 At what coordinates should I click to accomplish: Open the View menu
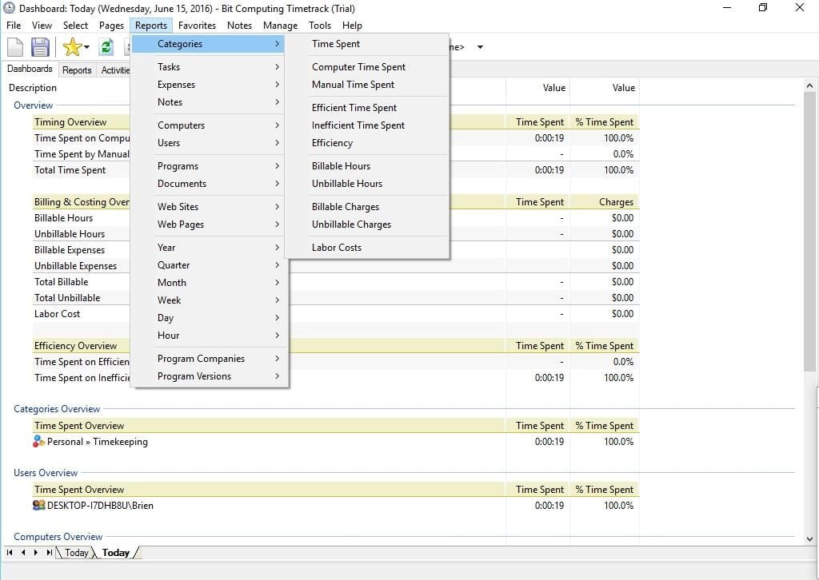[x=42, y=25]
